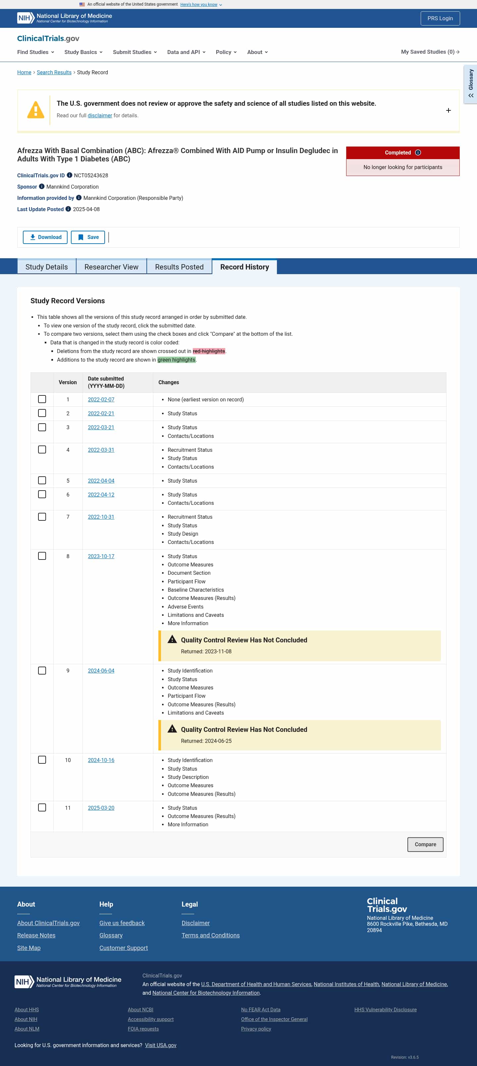Open version submitted 2022-10-31
Image resolution: width=477 pixels, height=1066 pixels.
pos(101,517)
